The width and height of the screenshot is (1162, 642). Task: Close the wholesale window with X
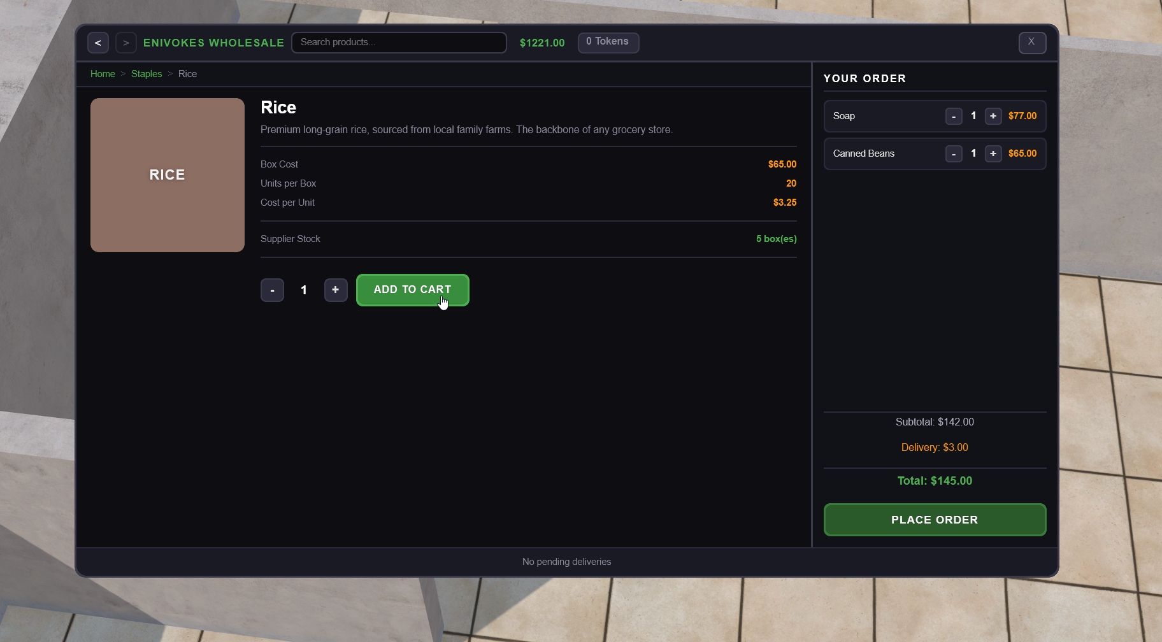pyautogui.click(x=1032, y=42)
